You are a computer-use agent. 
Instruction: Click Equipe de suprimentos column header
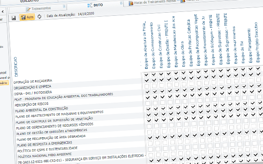click(235, 45)
